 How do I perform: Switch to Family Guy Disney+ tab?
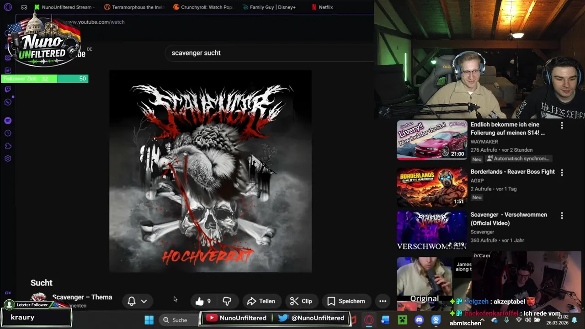click(x=269, y=7)
